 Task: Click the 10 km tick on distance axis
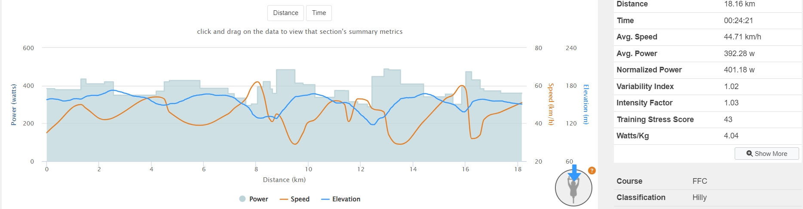[308, 169]
